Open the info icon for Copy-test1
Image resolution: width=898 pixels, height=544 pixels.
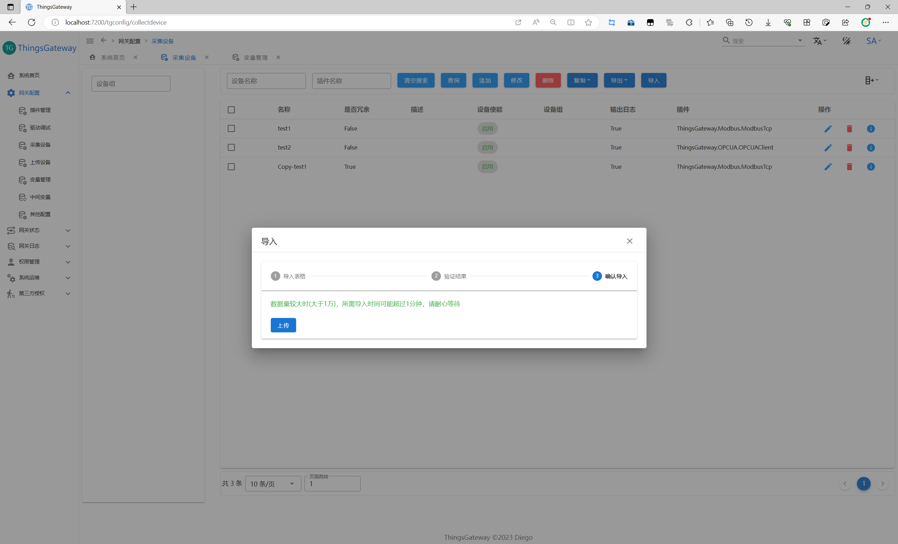[x=871, y=167]
